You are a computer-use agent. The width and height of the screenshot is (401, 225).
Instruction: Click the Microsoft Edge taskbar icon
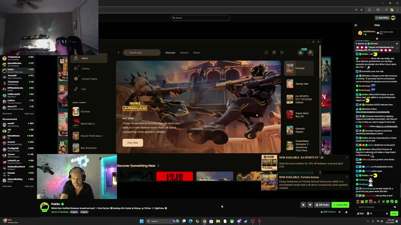coord(190,221)
